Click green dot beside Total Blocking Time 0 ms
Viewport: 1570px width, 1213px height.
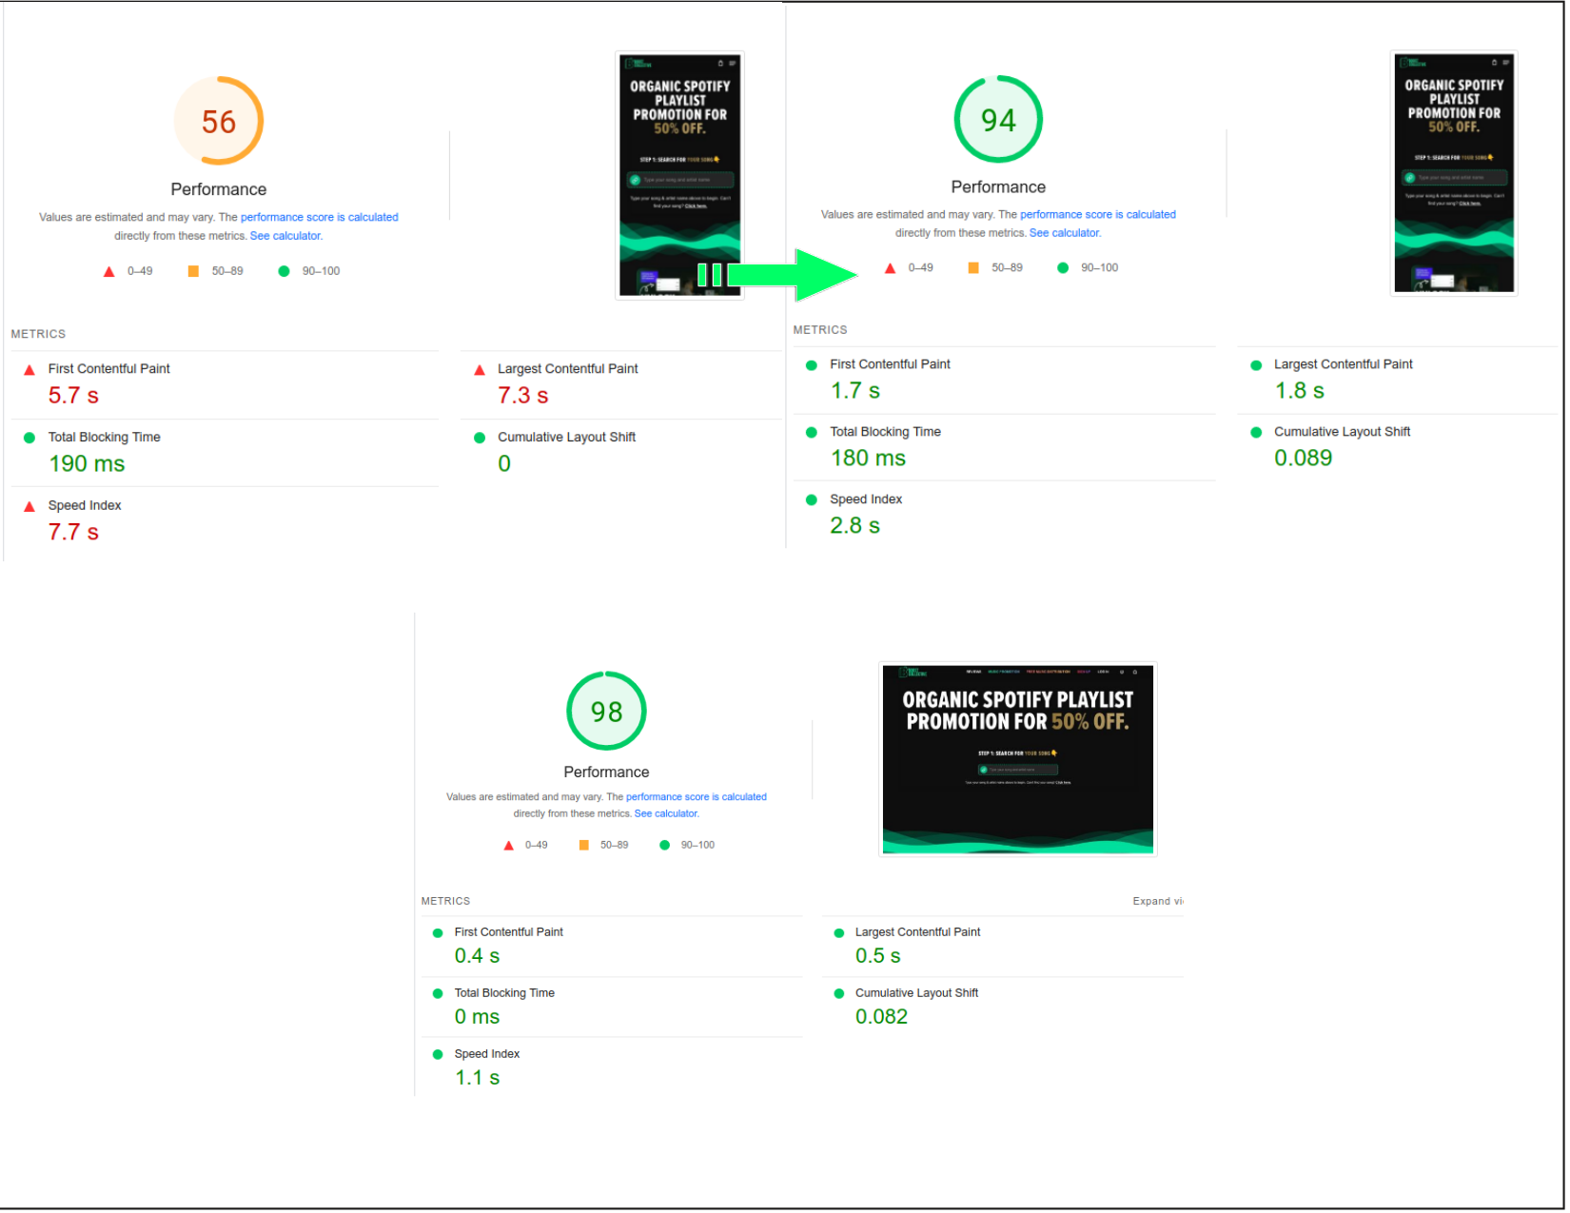[438, 993]
